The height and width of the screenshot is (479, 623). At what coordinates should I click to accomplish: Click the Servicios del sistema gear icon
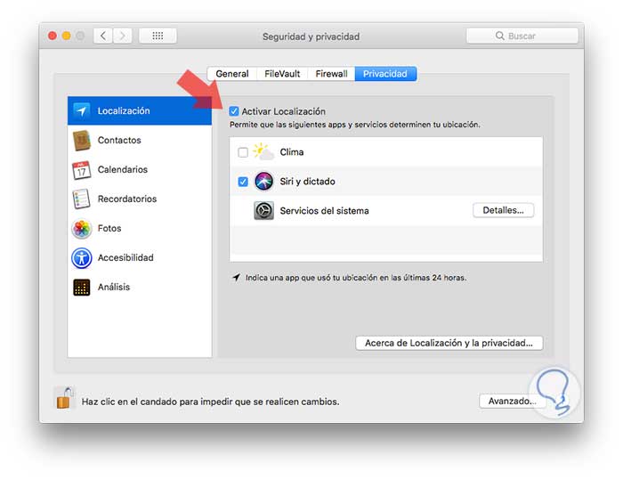coord(263,211)
